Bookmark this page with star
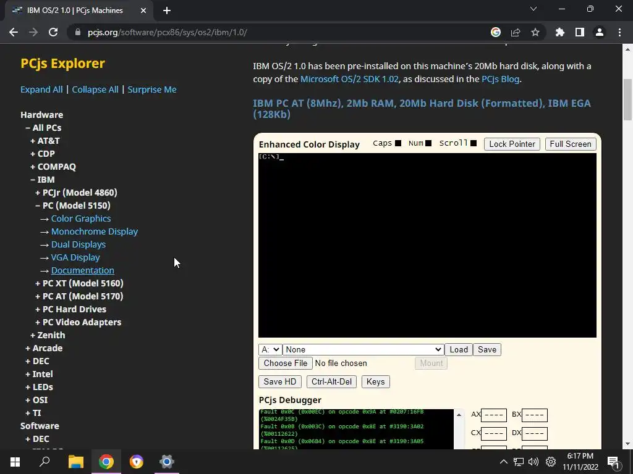Image resolution: width=633 pixels, height=474 pixels. 535,32
